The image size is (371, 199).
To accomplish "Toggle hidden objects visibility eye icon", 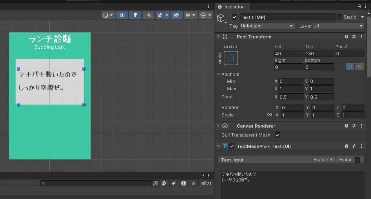I will click(x=176, y=15).
